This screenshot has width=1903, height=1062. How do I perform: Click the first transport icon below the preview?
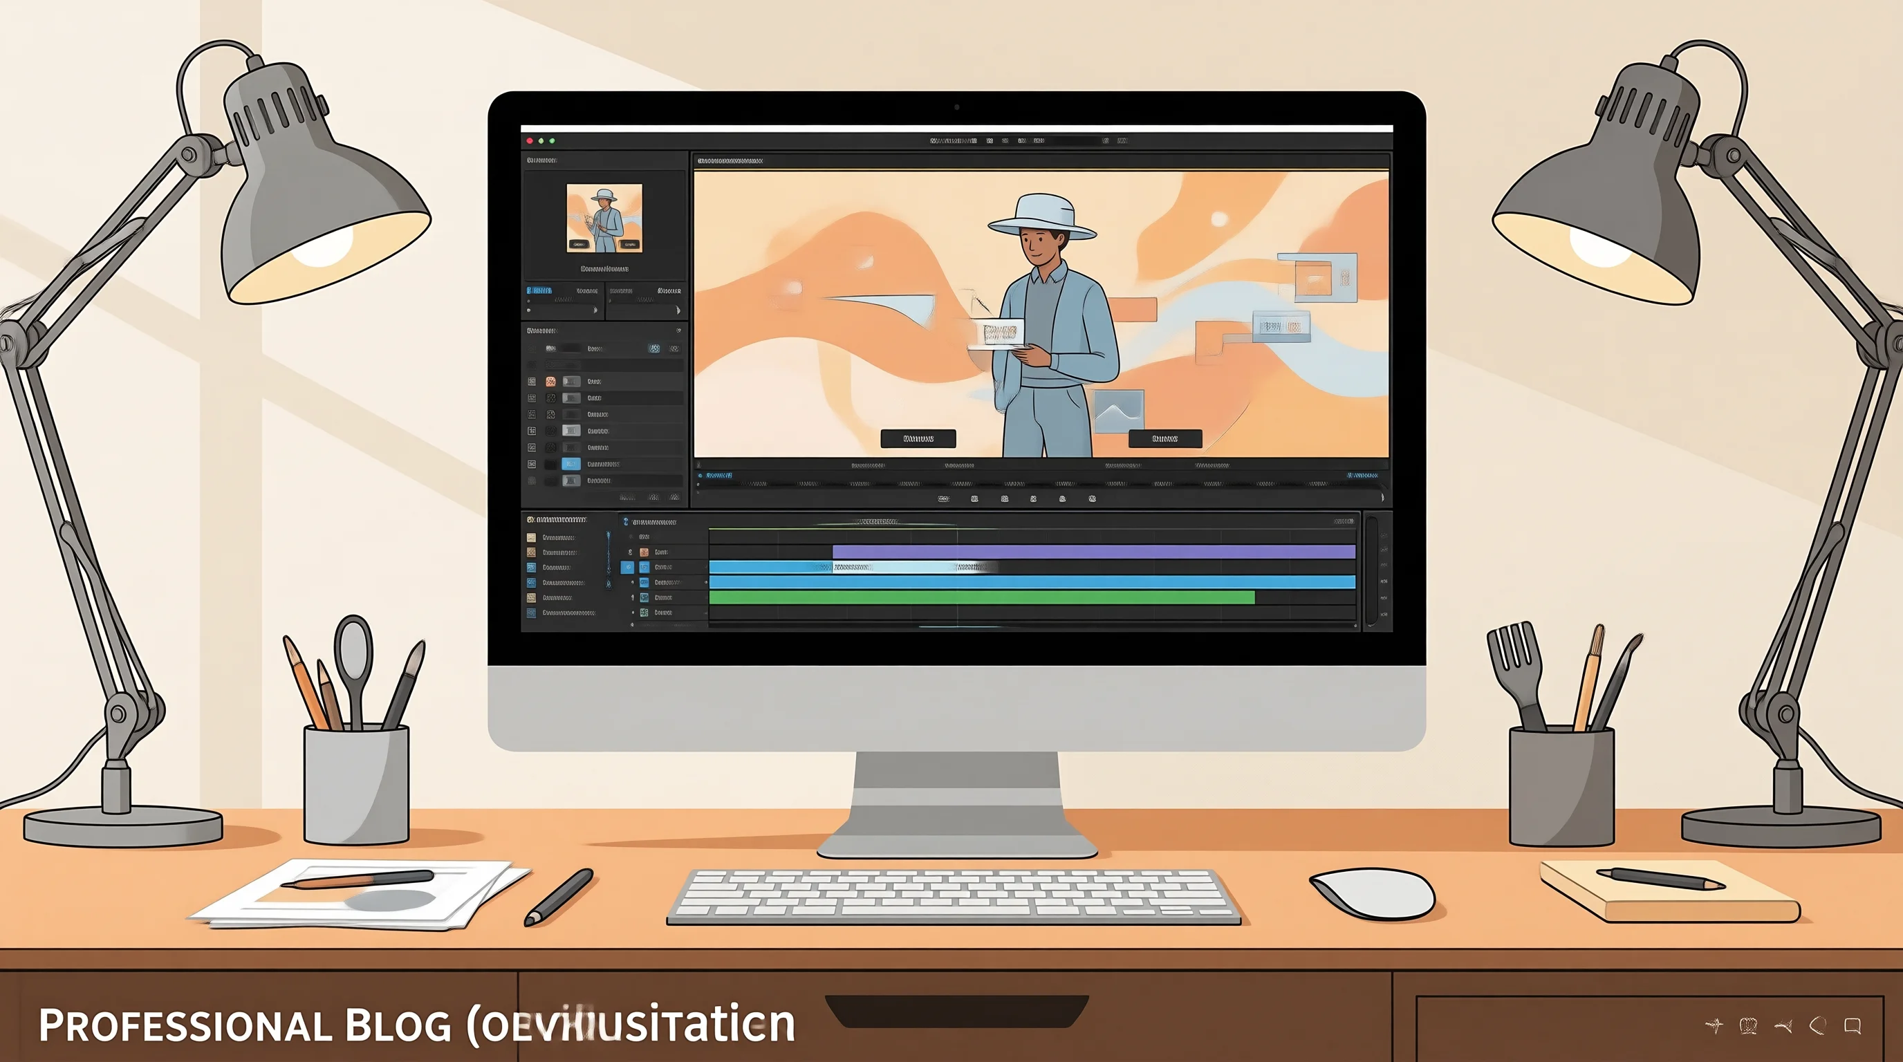coord(943,499)
